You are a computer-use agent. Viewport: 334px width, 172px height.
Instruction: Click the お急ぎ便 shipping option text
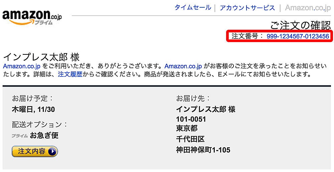[x=44, y=136]
